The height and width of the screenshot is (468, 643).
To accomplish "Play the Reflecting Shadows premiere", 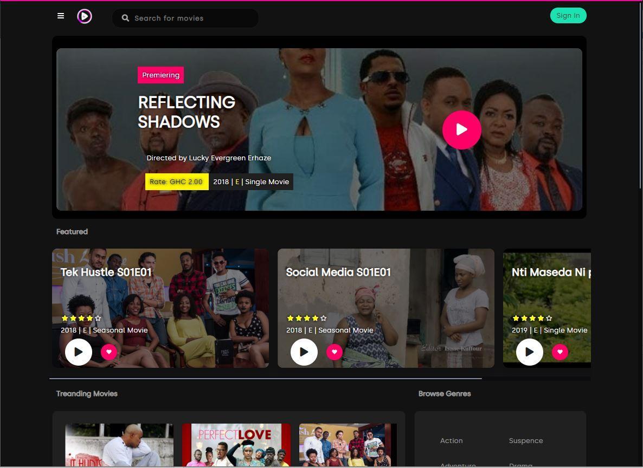I will [x=462, y=129].
